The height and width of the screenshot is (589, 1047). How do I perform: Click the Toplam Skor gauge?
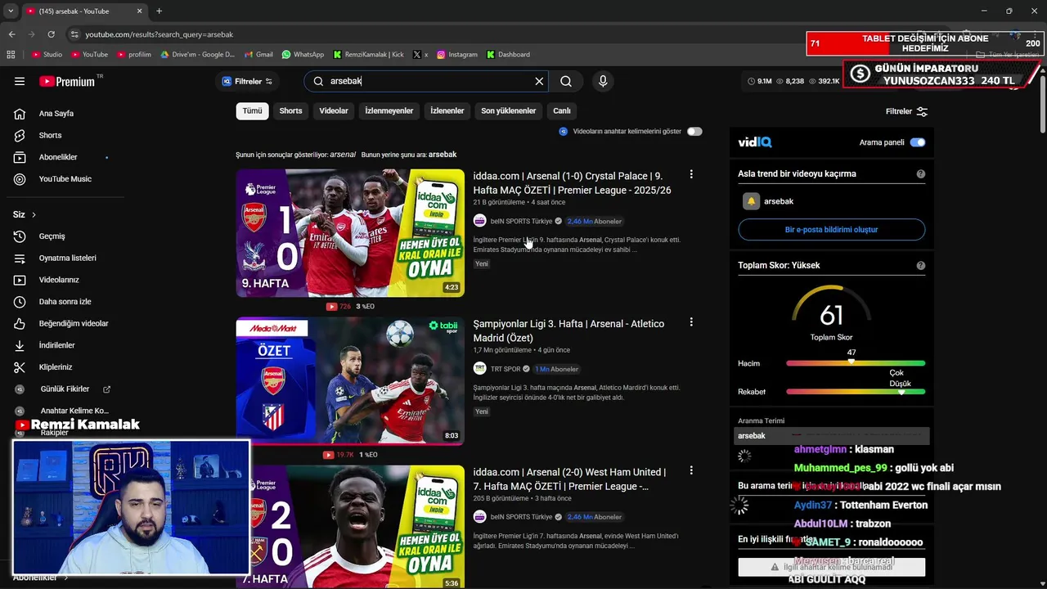(831, 313)
